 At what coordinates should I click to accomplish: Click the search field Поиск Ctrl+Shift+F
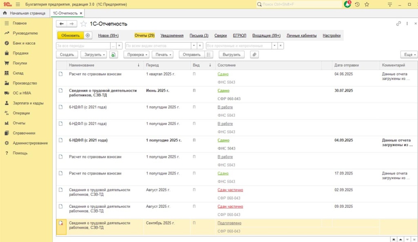pyautogui.click(x=299, y=4)
